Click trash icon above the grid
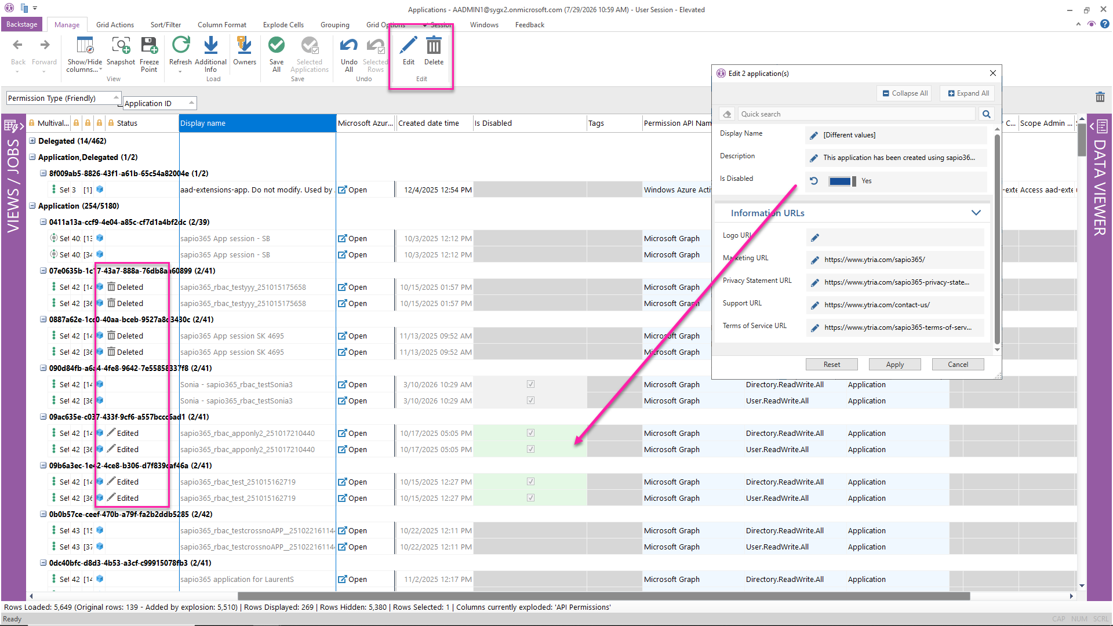The width and height of the screenshot is (1113, 626). (x=1100, y=97)
